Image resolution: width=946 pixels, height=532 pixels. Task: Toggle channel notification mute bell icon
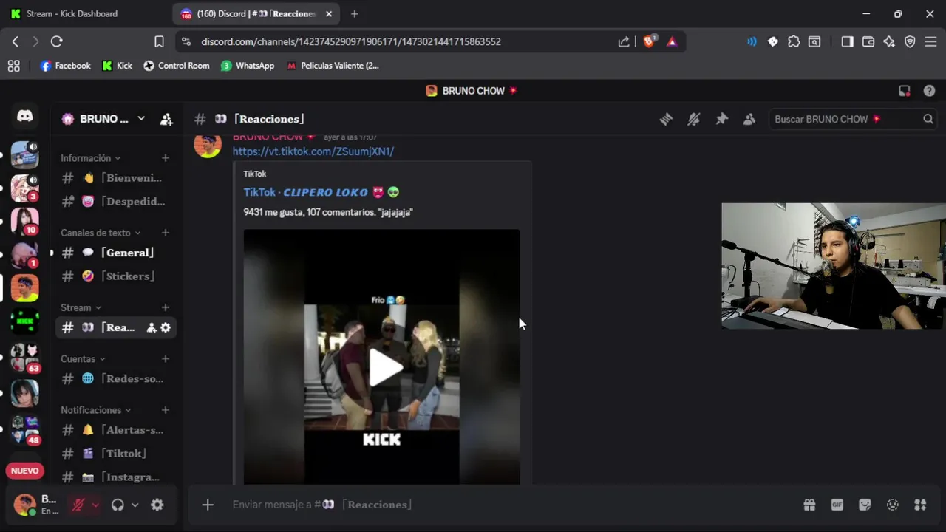point(693,119)
